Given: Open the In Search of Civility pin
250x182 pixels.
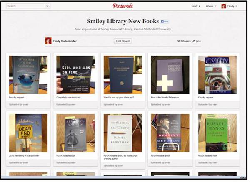Looking at the screenshot, I should coord(217,75).
